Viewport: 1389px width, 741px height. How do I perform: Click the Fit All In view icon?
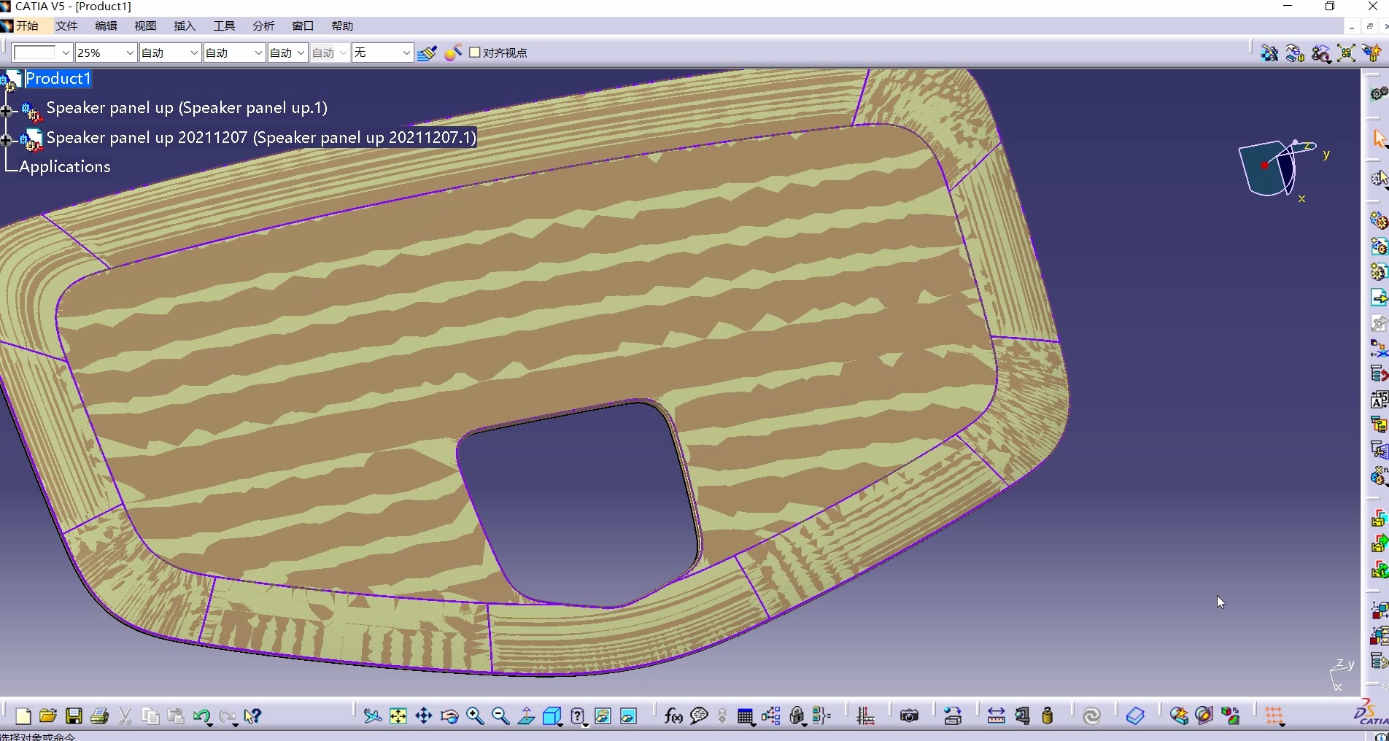pos(398,716)
